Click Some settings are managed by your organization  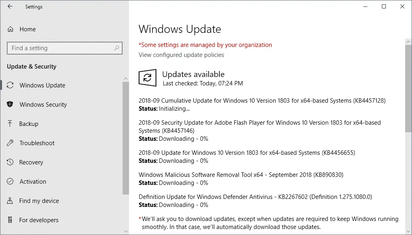click(205, 45)
